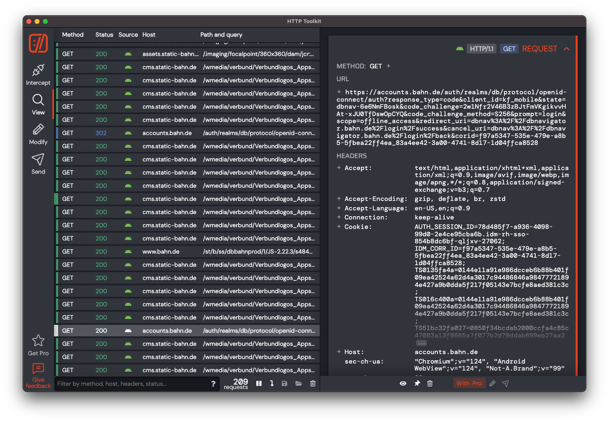
Task: Expand the URL details plus icon
Action: (x=339, y=92)
